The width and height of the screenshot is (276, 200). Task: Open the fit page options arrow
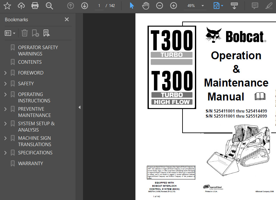[222, 6]
